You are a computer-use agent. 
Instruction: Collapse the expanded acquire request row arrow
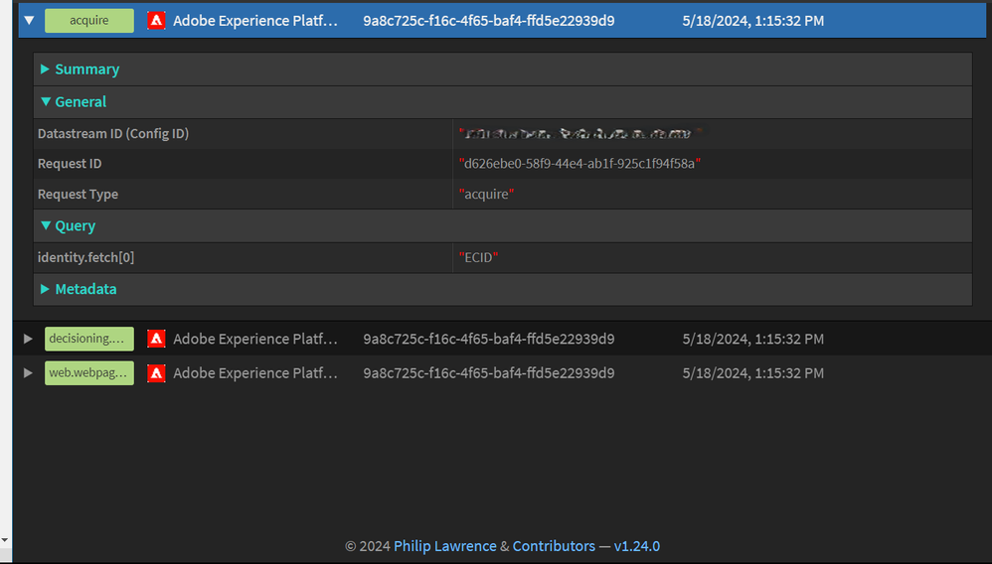coord(29,20)
